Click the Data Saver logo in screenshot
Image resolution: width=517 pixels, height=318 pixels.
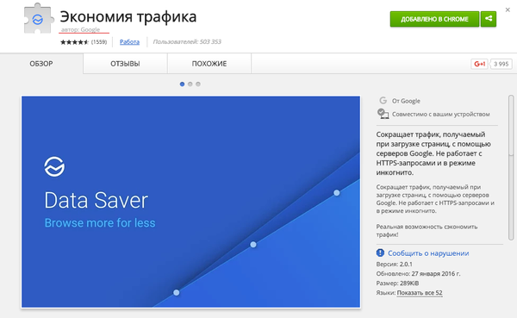(x=54, y=166)
